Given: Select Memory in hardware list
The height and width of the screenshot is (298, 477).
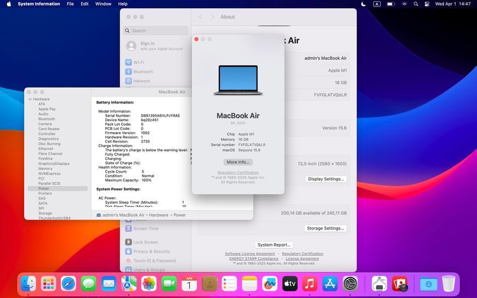Looking at the screenshot, I should [46, 169].
